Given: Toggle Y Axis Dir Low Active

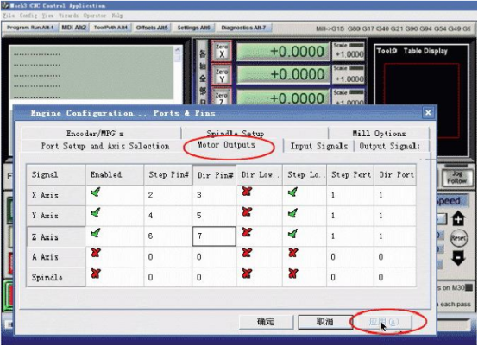Looking at the screenshot, I should [x=247, y=212].
